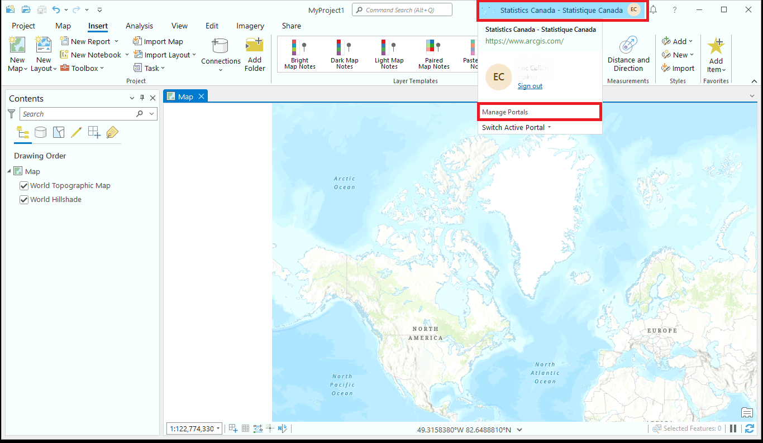
Task: Switch to the Imagery ribbon tab
Action: click(x=250, y=26)
